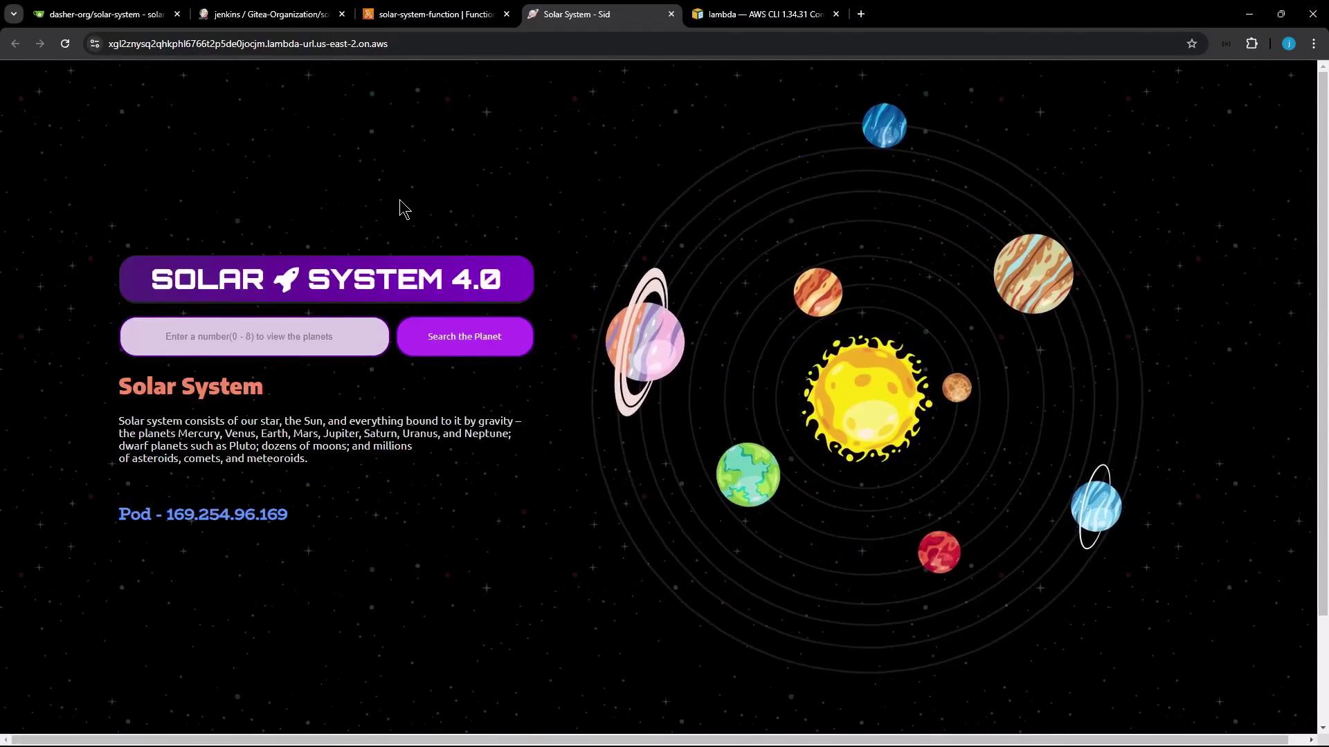Click the ringed Saturn planet
The image size is (1329, 747).
pos(645,342)
